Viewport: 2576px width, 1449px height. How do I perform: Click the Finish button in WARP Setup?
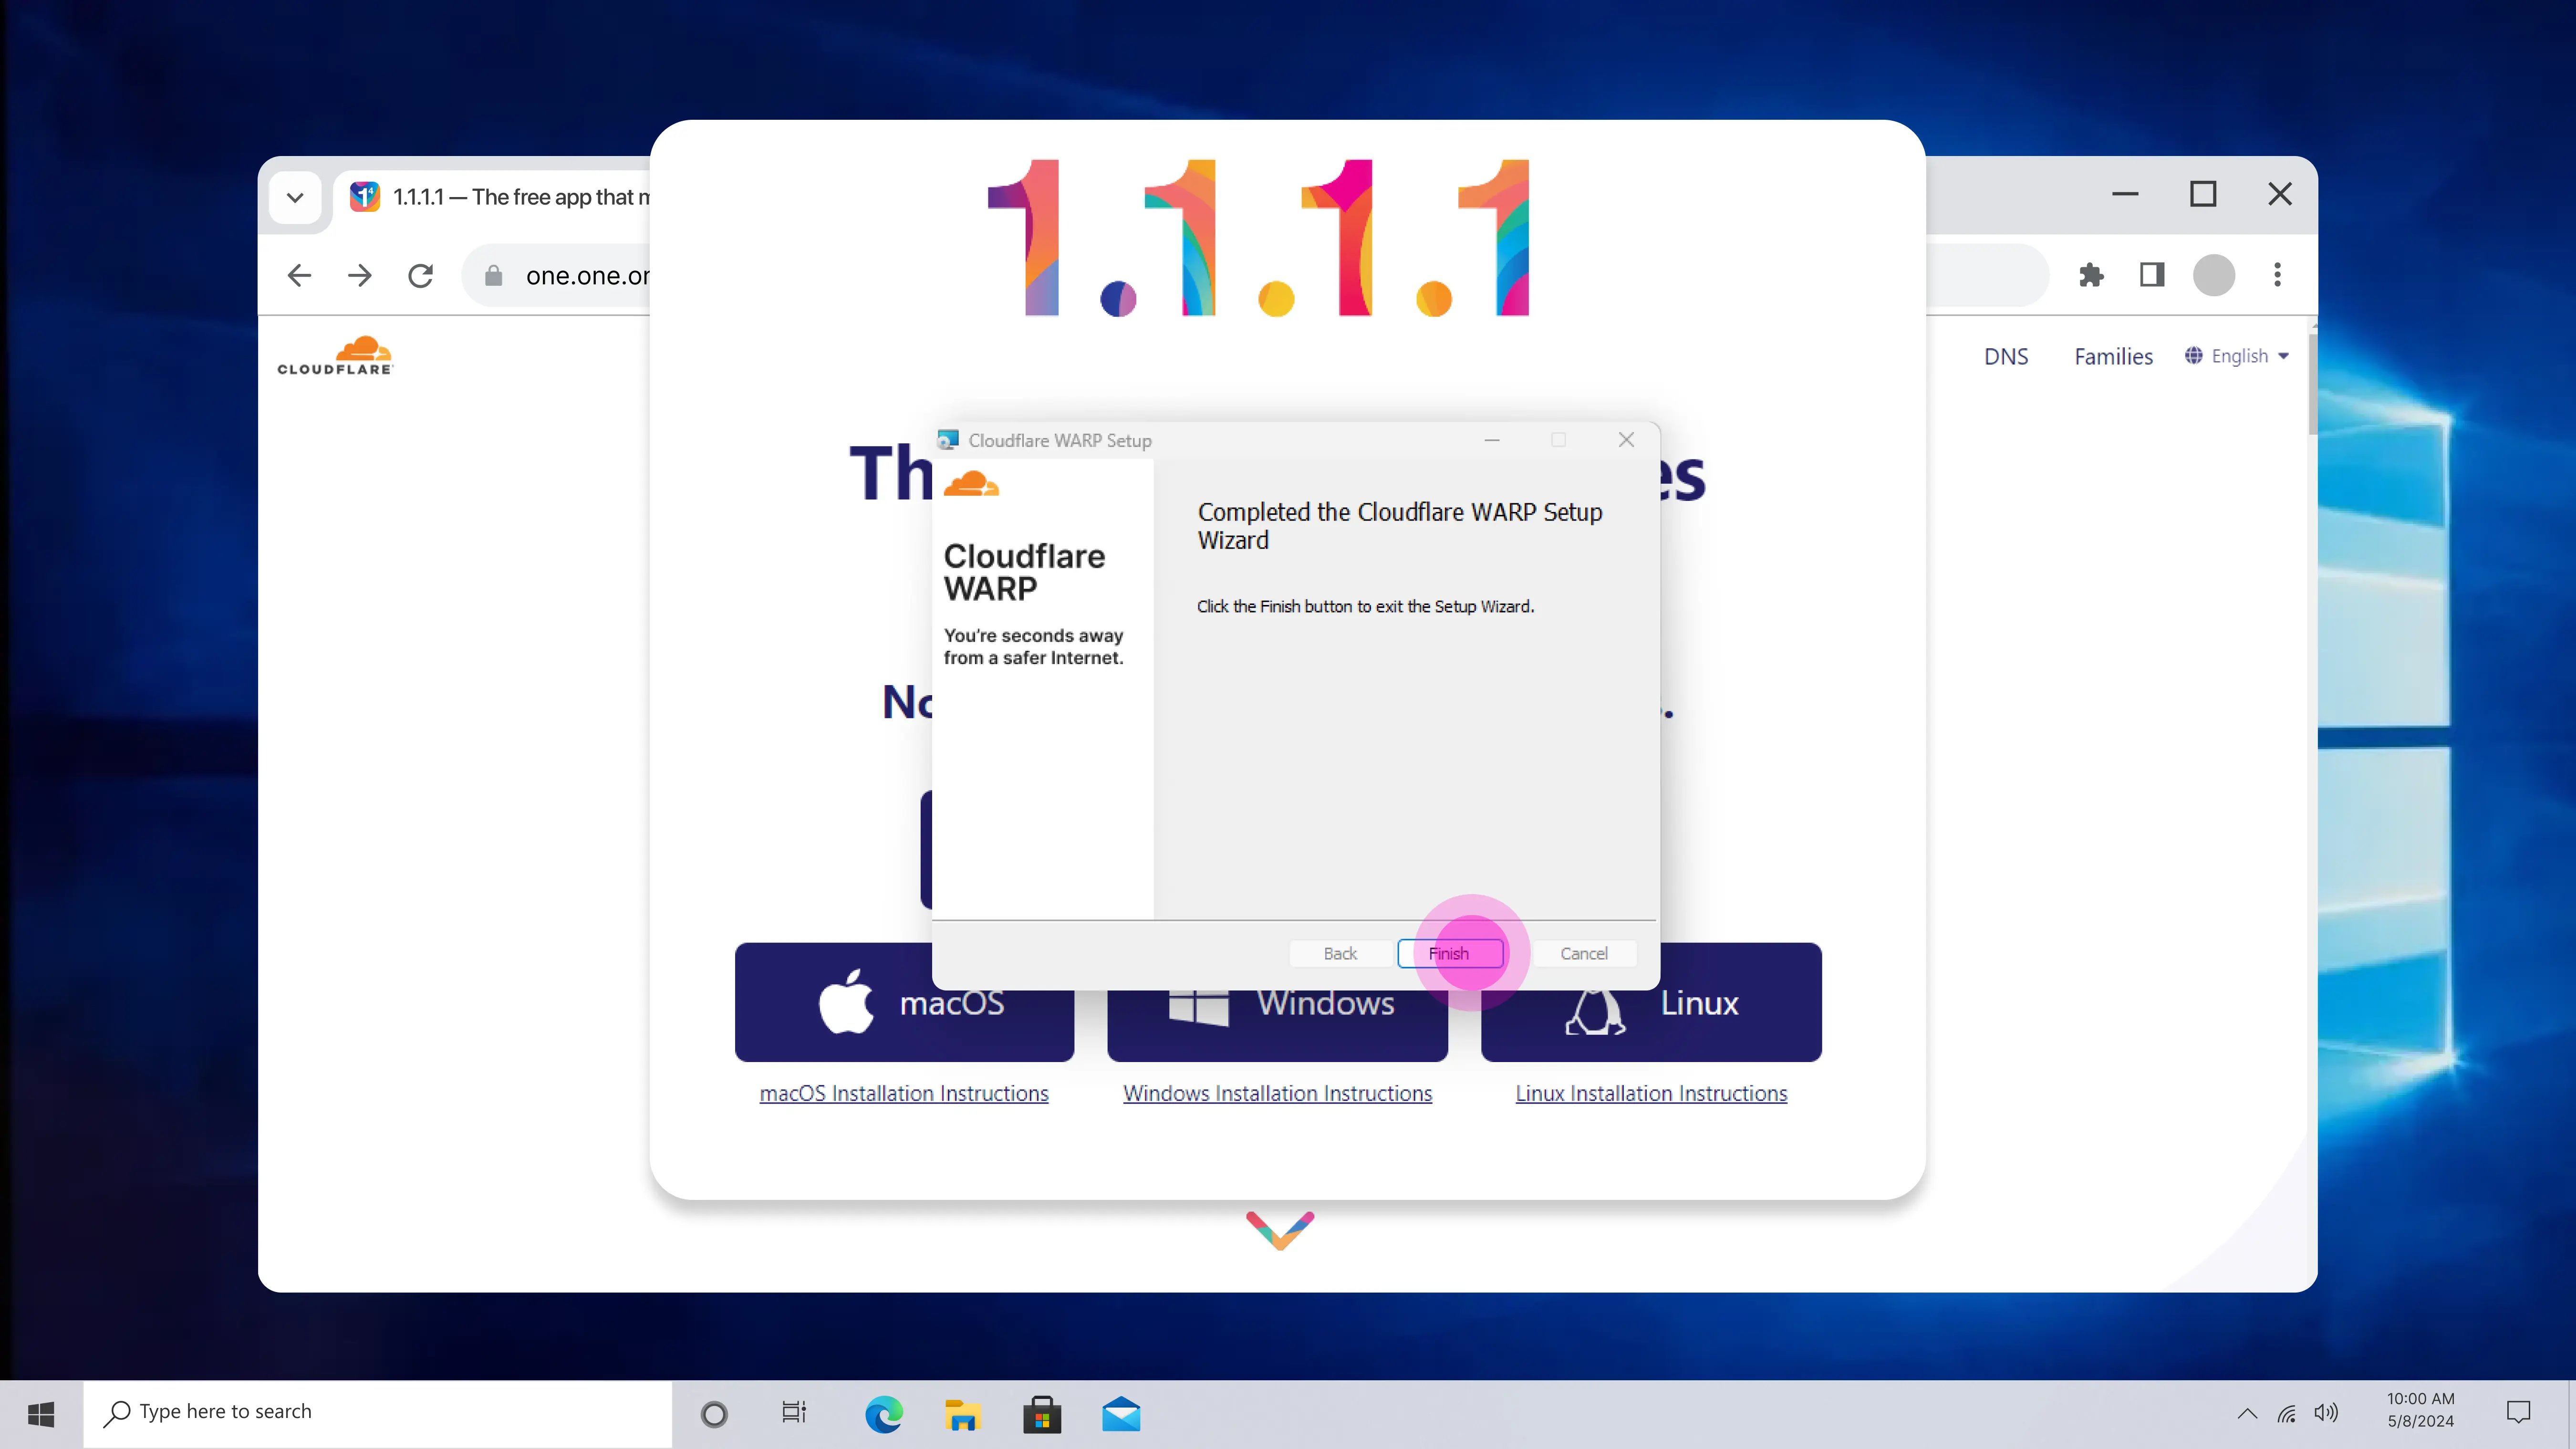1450,953
